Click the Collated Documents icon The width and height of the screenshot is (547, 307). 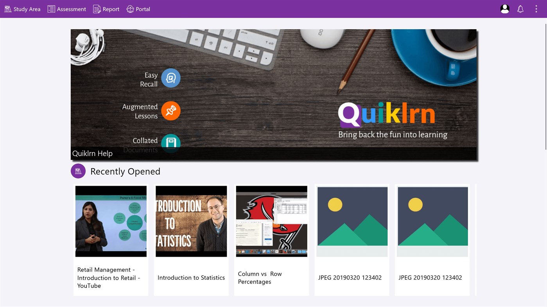(171, 144)
